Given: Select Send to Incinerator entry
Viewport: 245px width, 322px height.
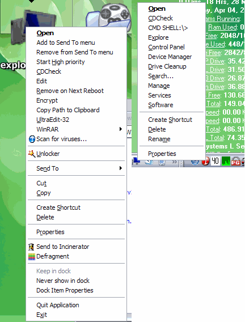Looking at the screenshot, I should (76, 247).
